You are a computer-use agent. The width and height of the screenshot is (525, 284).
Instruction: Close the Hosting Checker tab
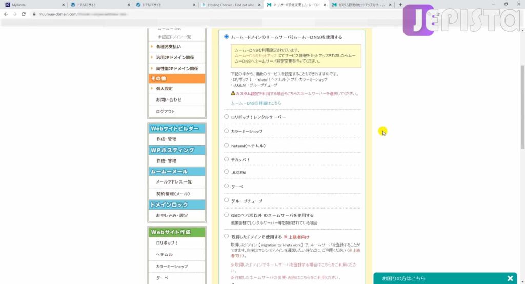[x=259, y=5]
